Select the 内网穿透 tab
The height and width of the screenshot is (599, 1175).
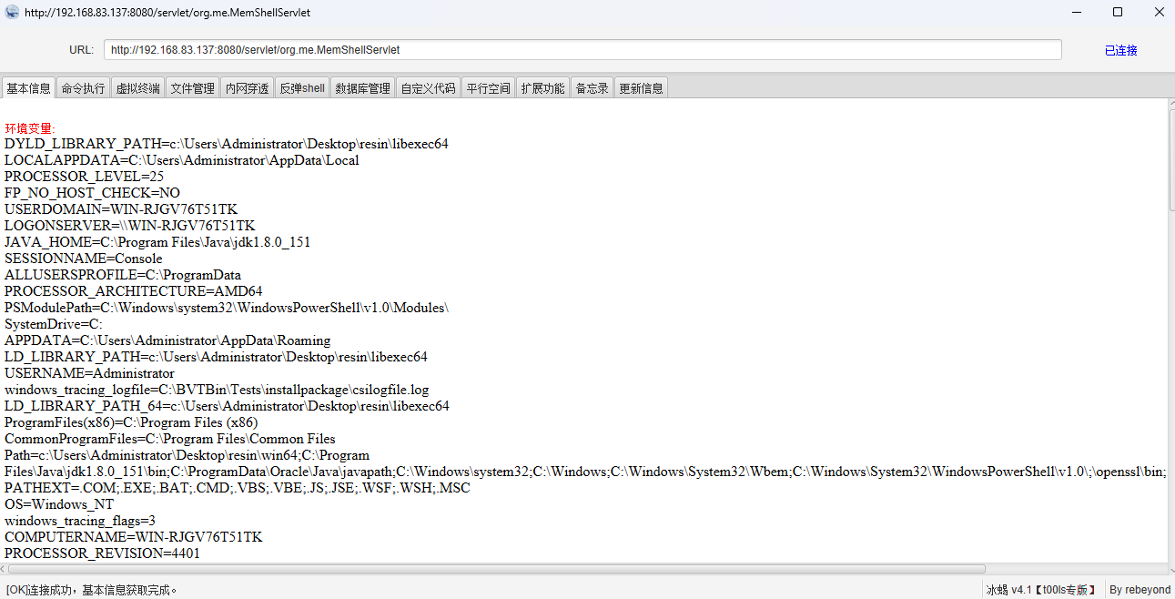[248, 88]
